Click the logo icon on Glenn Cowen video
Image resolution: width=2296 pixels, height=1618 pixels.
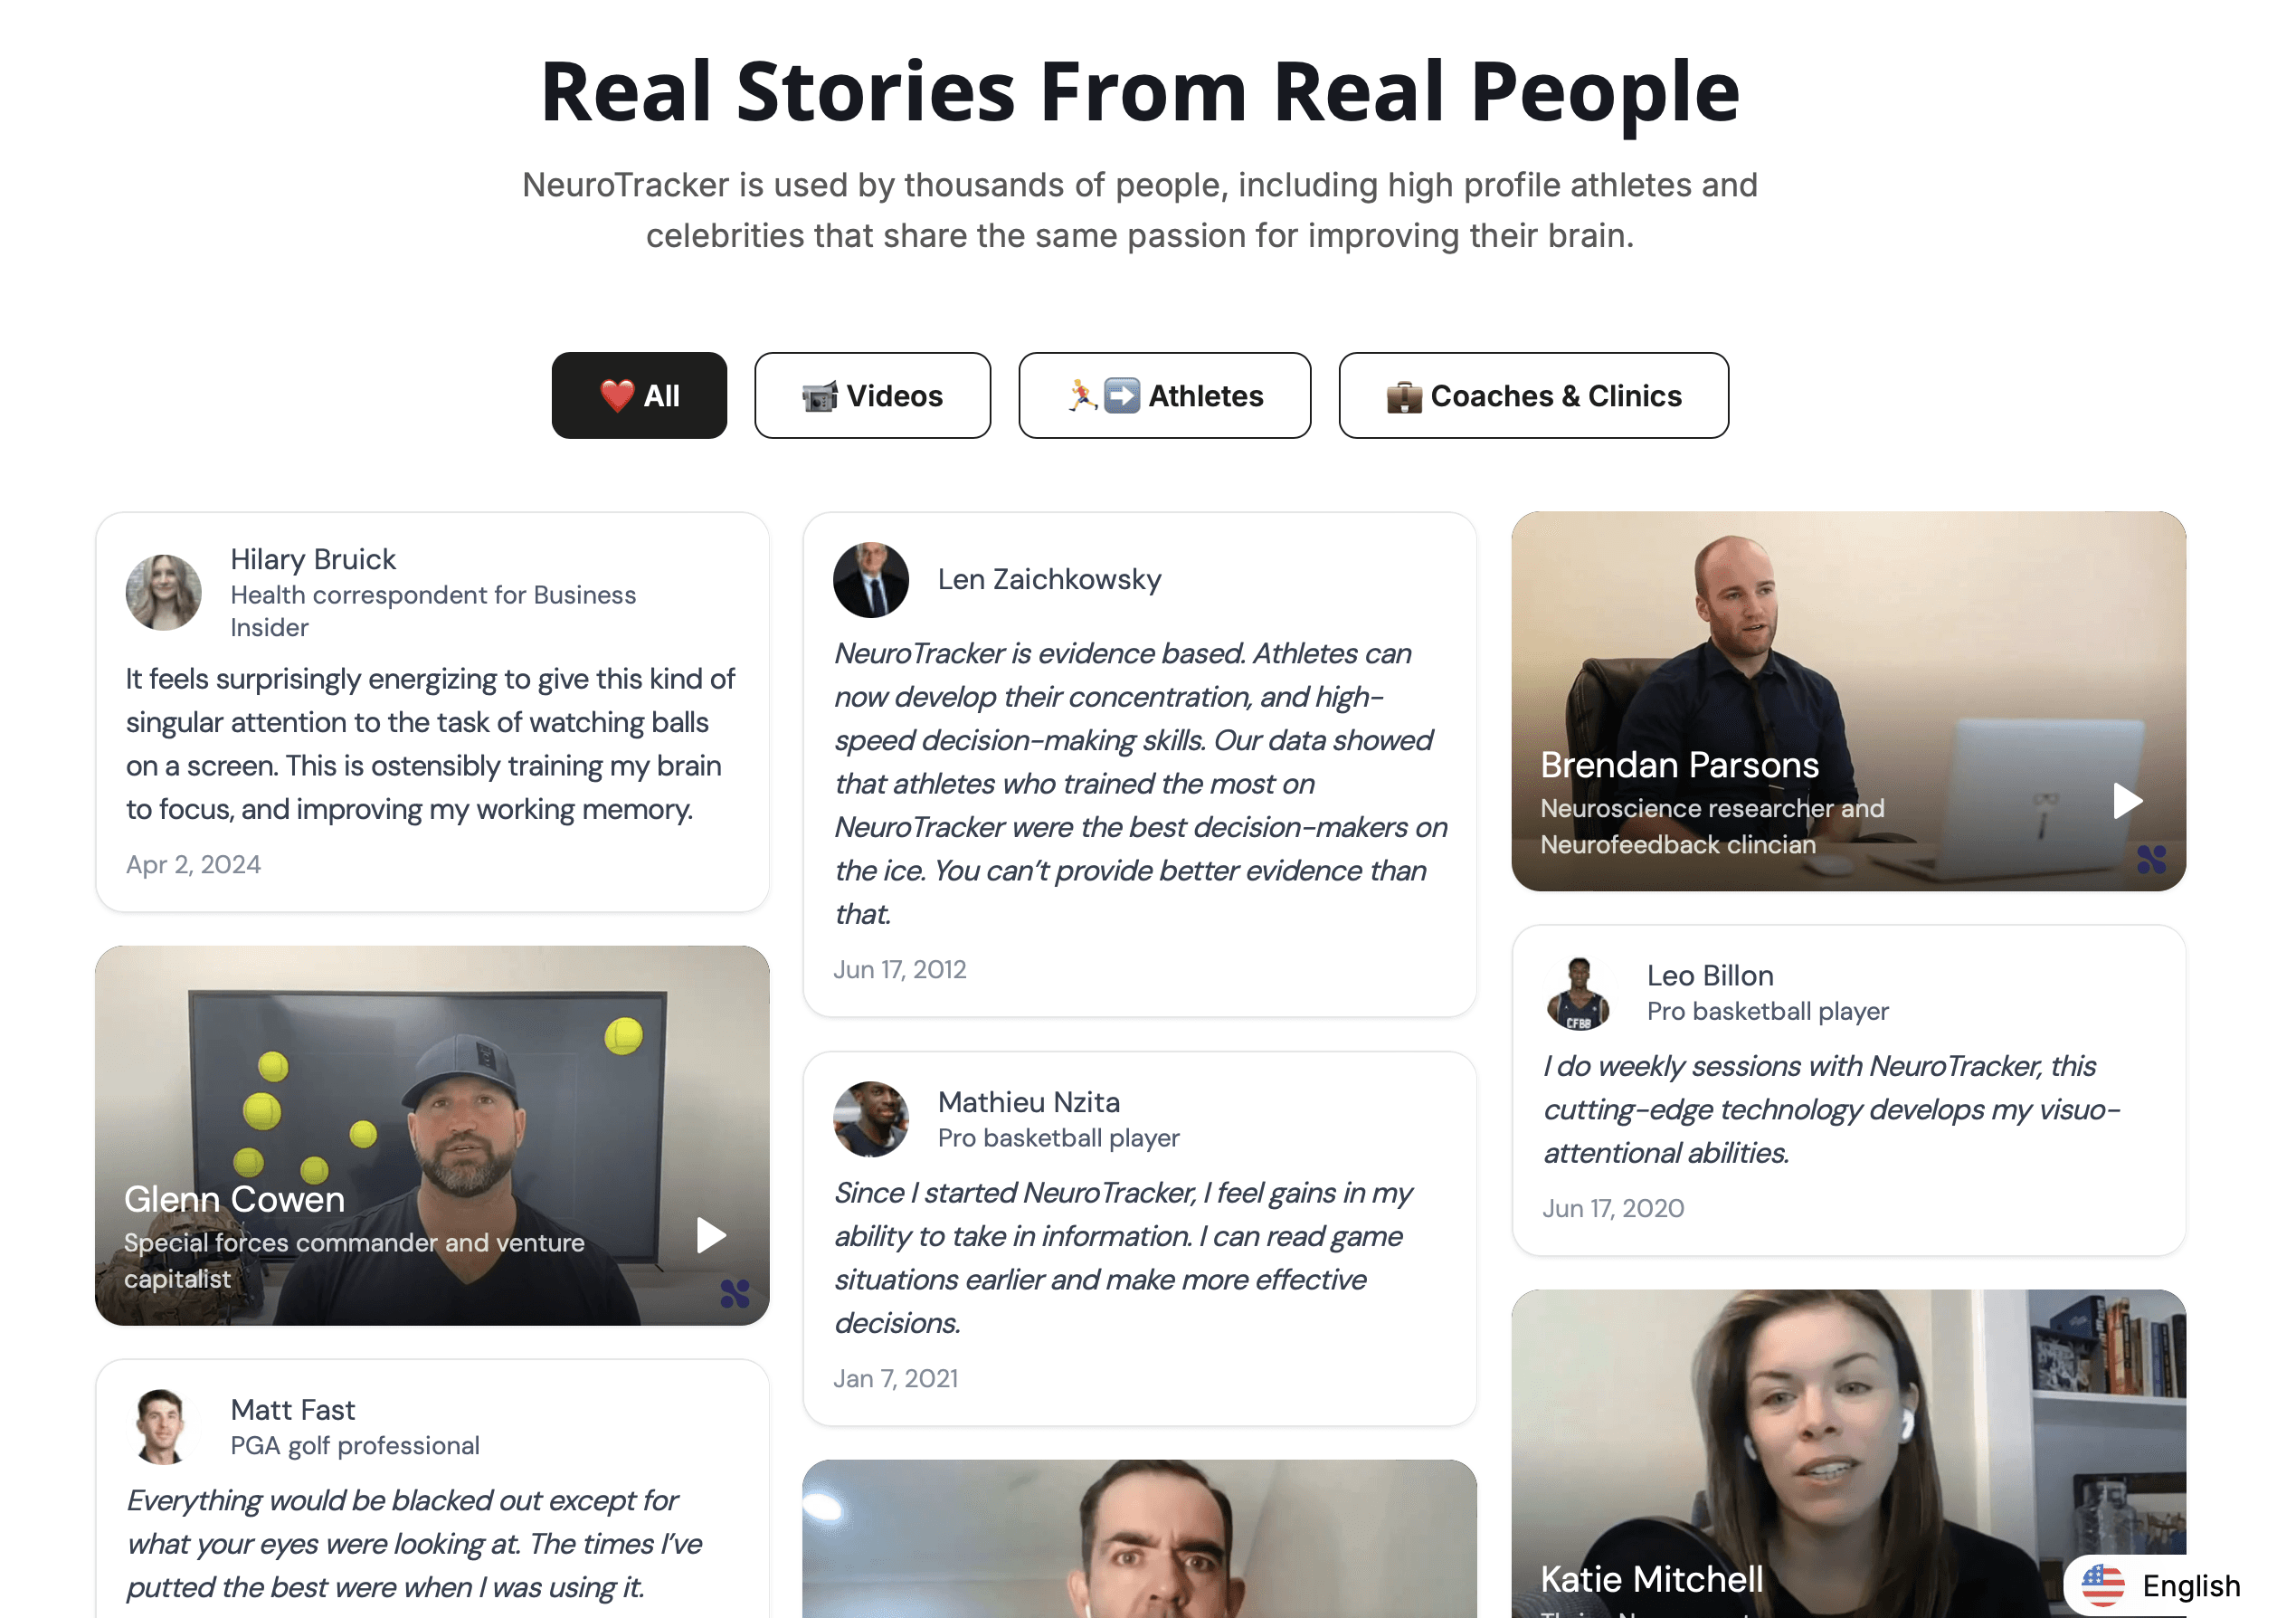coord(735,1293)
